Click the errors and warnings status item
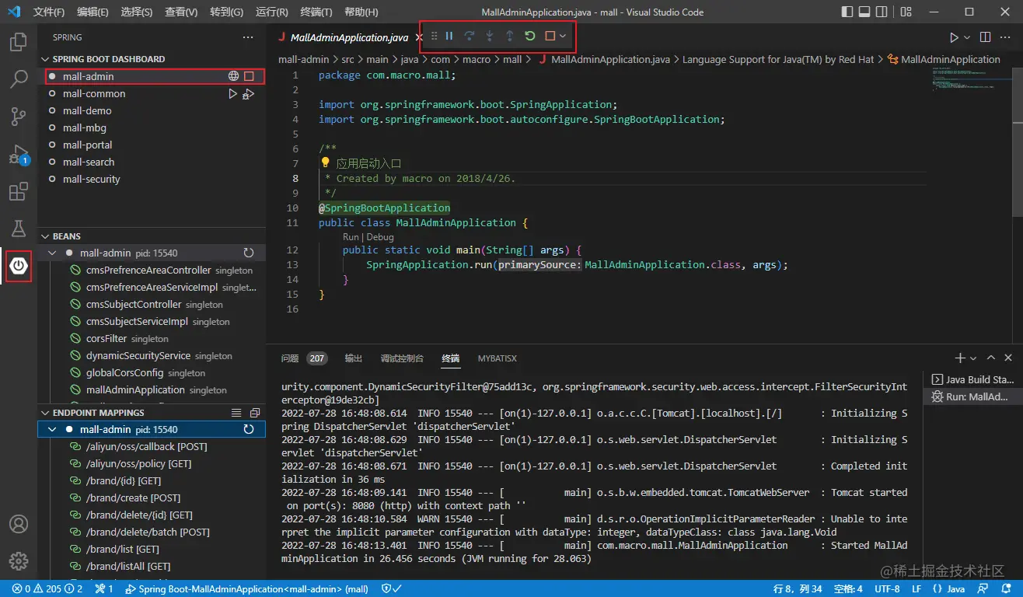1023x597 pixels. pos(48,589)
